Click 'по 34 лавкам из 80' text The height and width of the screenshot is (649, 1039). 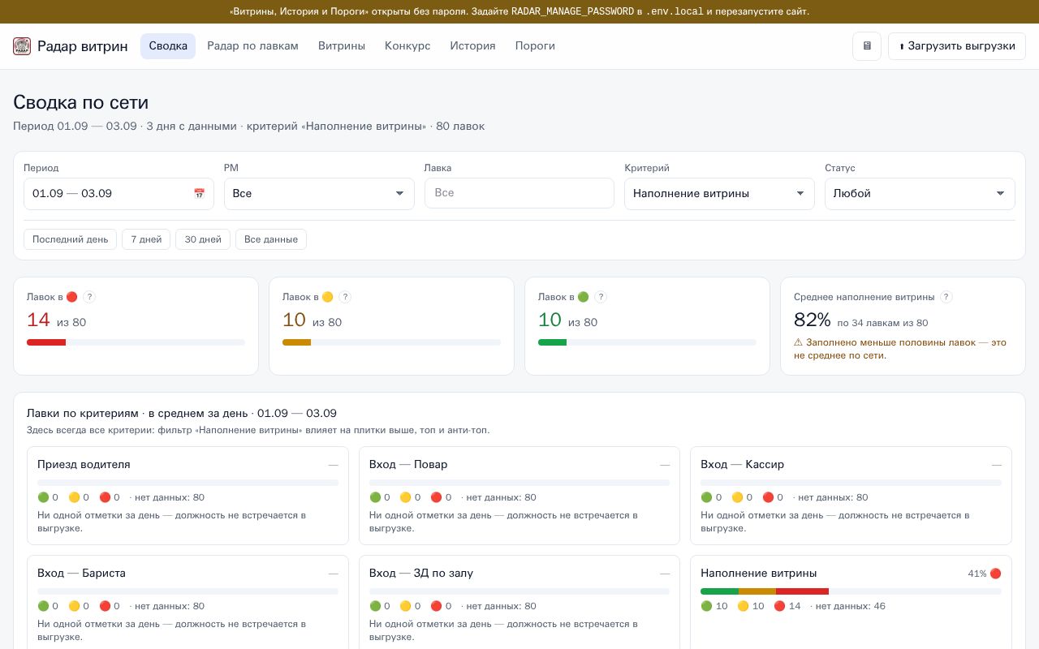point(882,323)
